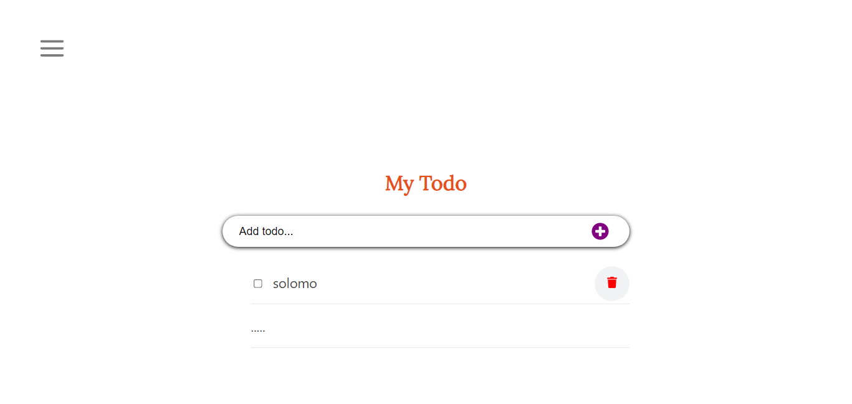The image size is (852, 404).
Task: Submit new todo with plus button
Action: [x=600, y=231]
